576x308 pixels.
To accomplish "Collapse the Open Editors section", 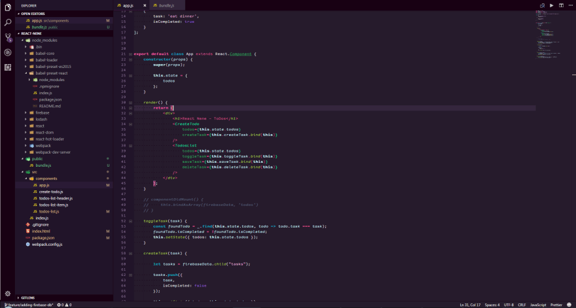I will pyautogui.click(x=64, y=14).
